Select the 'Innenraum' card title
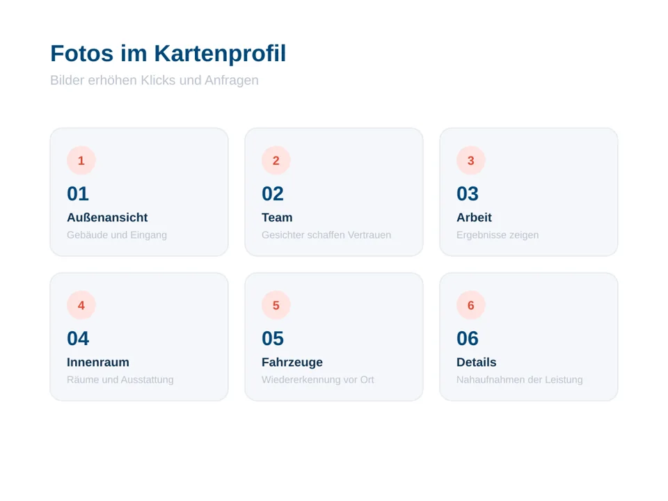Image resolution: width=668 pixels, height=501 pixels. tap(98, 362)
